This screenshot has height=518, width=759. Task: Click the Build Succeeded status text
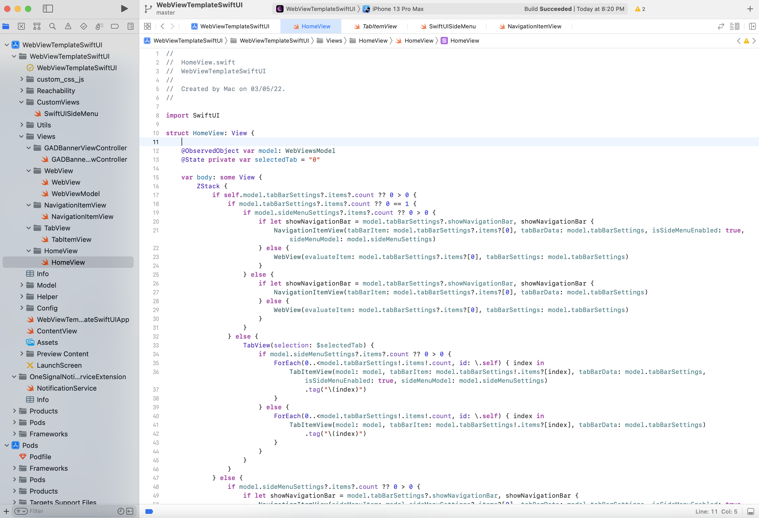(x=548, y=9)
